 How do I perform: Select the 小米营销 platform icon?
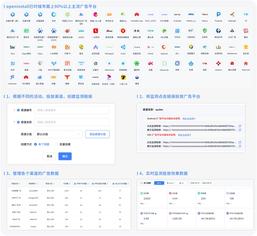pos(54,47)
